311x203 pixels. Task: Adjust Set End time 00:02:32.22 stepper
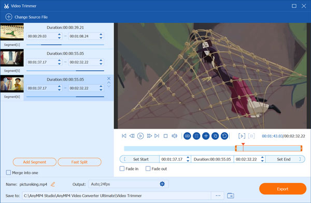(x=262, y=159)
